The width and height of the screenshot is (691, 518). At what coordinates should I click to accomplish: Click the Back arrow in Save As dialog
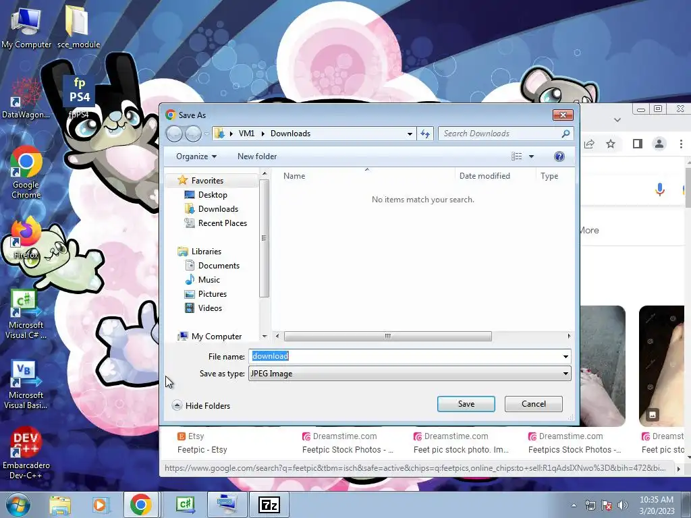174,134
